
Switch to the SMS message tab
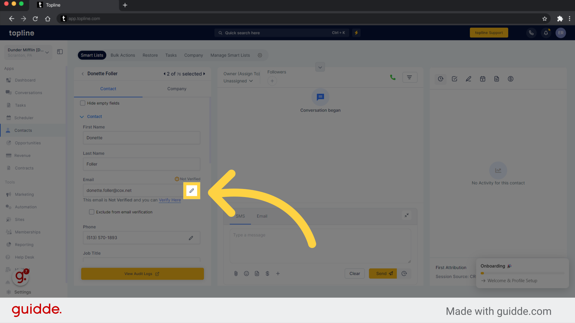tap(240, 216)
